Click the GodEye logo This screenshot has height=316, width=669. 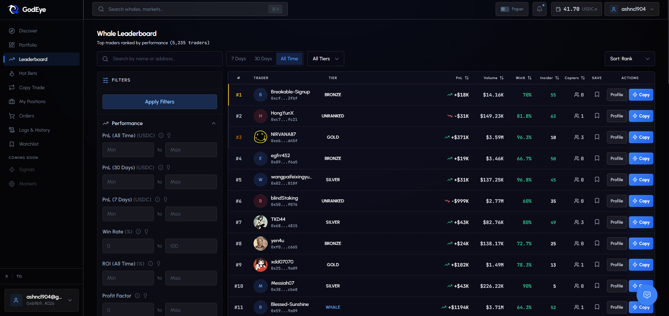(x=26, y=9)
